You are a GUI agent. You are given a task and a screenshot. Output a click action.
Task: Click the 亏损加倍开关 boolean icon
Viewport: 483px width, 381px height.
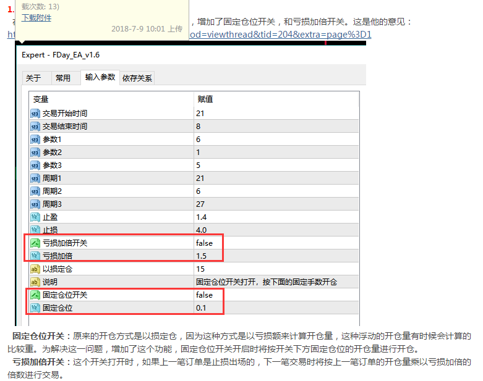click(x=35, y=243)
